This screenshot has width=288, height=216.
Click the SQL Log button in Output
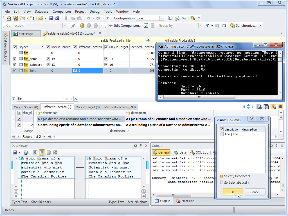tap(199, 152)
